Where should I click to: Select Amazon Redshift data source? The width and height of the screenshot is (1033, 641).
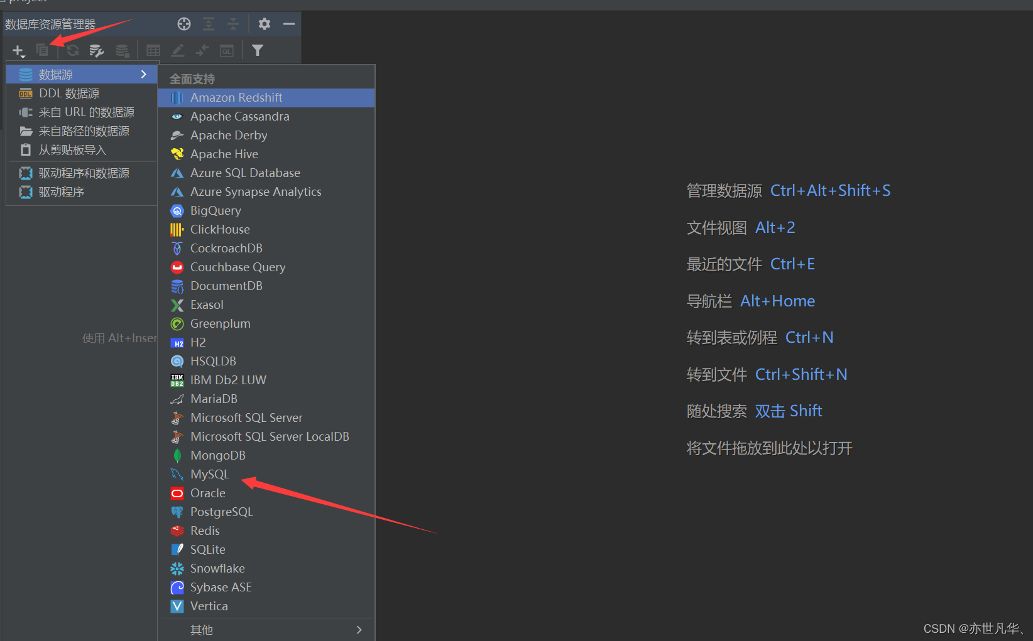pos(266,97)
